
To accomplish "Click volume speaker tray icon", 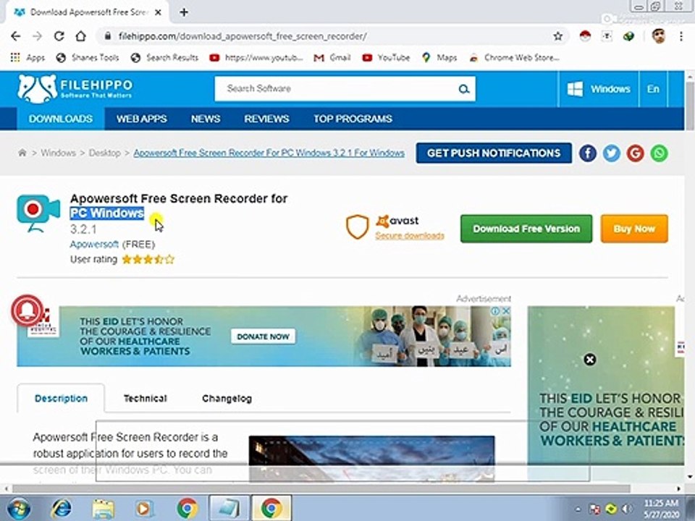I will (627, 509).
